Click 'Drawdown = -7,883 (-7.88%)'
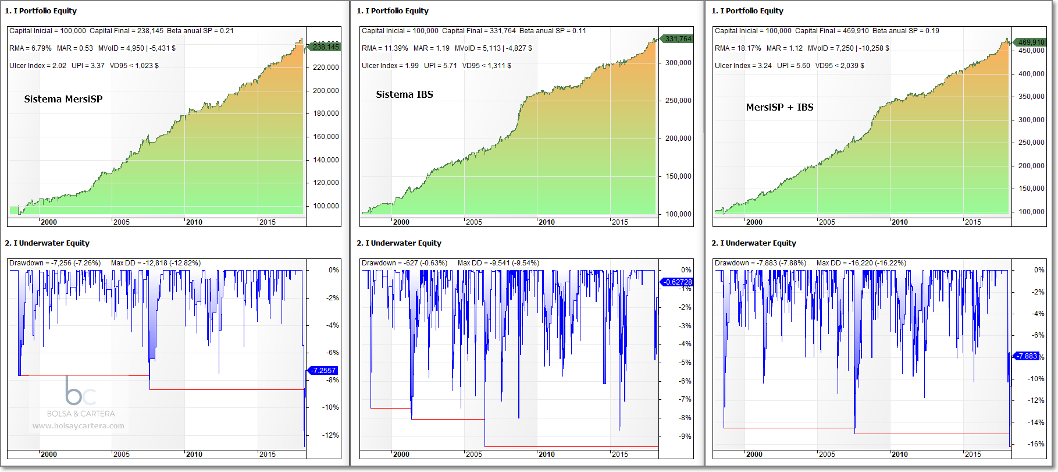 point(761,263)
